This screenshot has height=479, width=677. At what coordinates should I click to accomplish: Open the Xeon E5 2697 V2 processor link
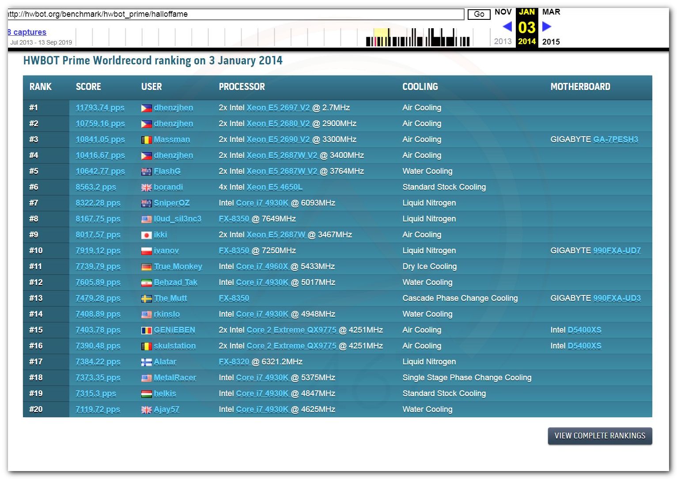[x=278, y=108]
